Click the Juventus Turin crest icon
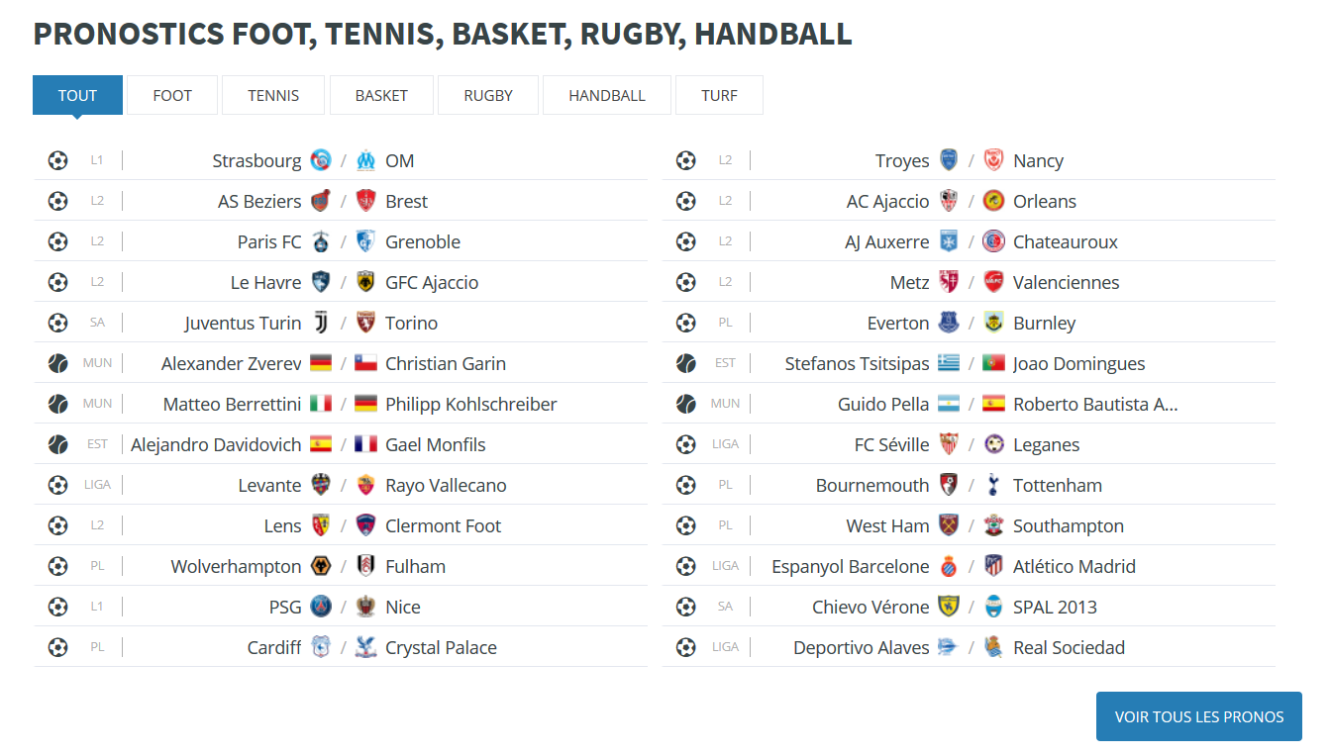 [x=321, y=323]
